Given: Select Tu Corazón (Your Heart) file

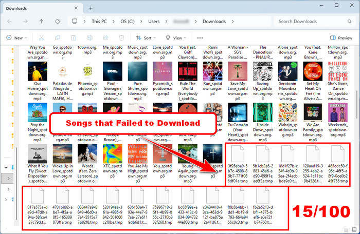Looking at the screenshot, I should (x=238, y=122).
